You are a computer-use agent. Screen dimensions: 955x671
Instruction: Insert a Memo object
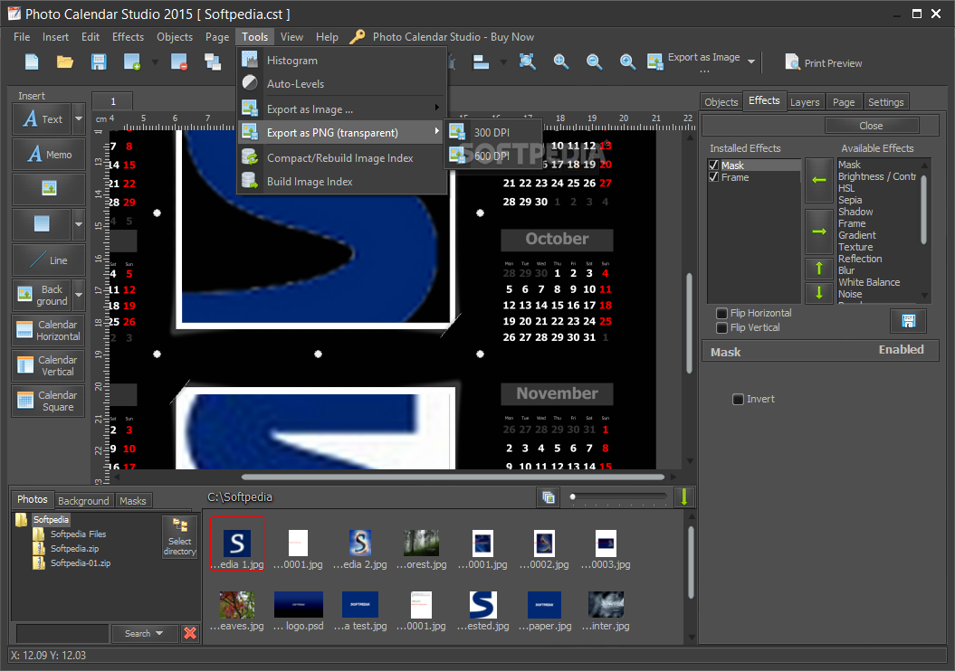[x=49, y=154]
